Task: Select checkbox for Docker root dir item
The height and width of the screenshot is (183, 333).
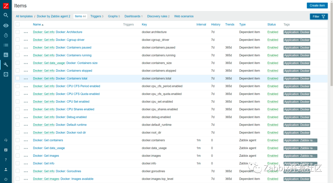Action: pos(18,132)
